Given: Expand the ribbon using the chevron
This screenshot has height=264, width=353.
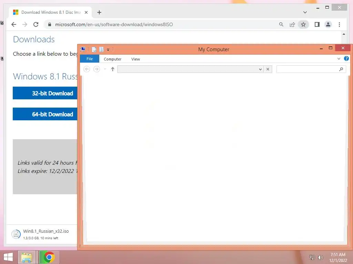Looking at the screenshot, I should point(339,59).
